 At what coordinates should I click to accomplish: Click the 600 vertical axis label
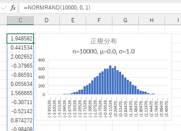[x=42, y=69]
